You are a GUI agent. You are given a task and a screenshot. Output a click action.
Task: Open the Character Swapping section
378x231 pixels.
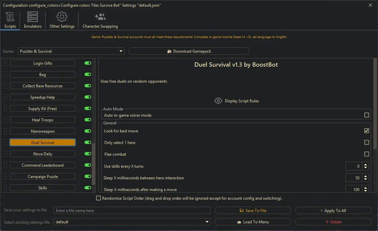pyautogui.click(x=100, y=20)
